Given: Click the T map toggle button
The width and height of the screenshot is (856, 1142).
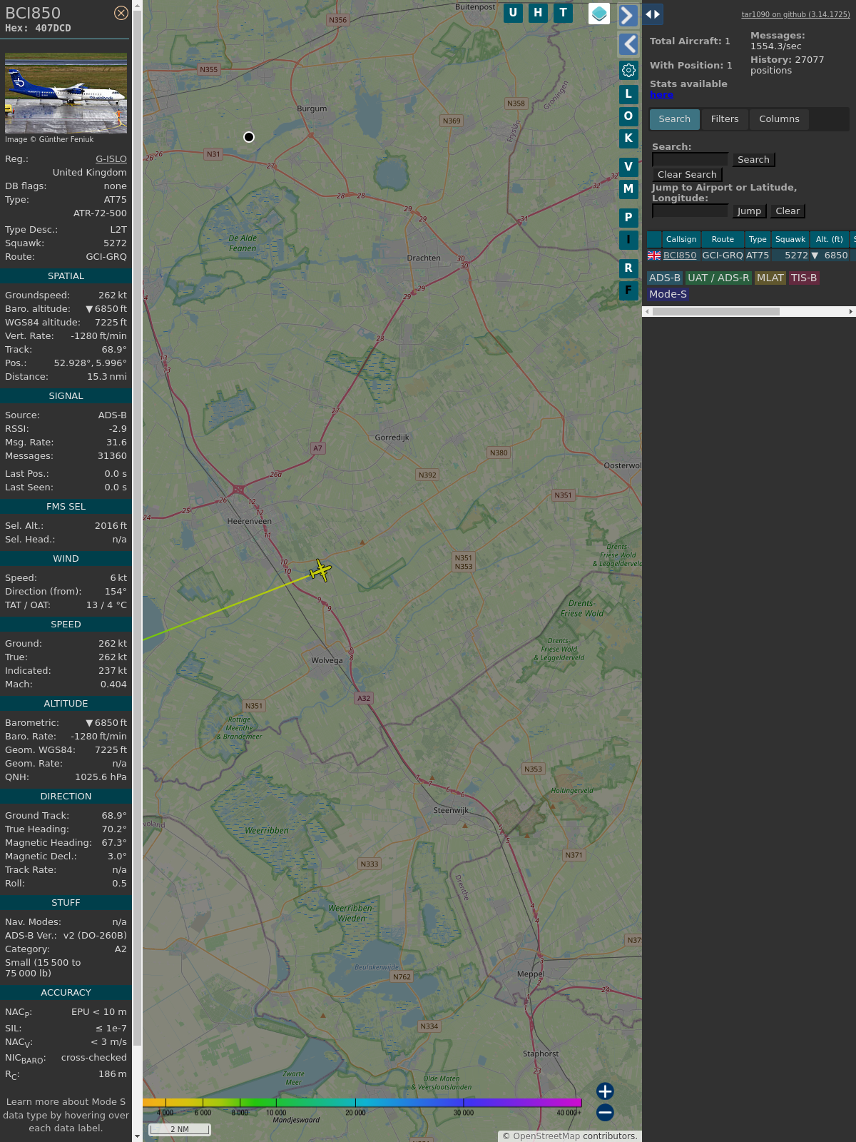Looking at the screenshot, I should tap(564, 13).
